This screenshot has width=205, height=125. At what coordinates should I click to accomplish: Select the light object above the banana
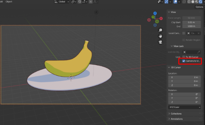pyautogui.click(x=96, y=12)
